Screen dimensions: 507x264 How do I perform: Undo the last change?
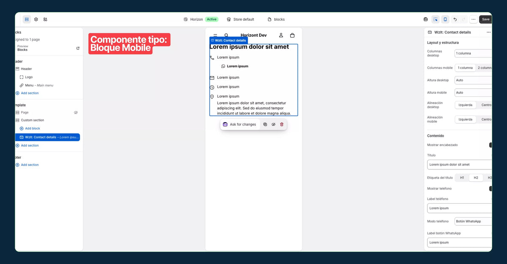tap(455, 19)
